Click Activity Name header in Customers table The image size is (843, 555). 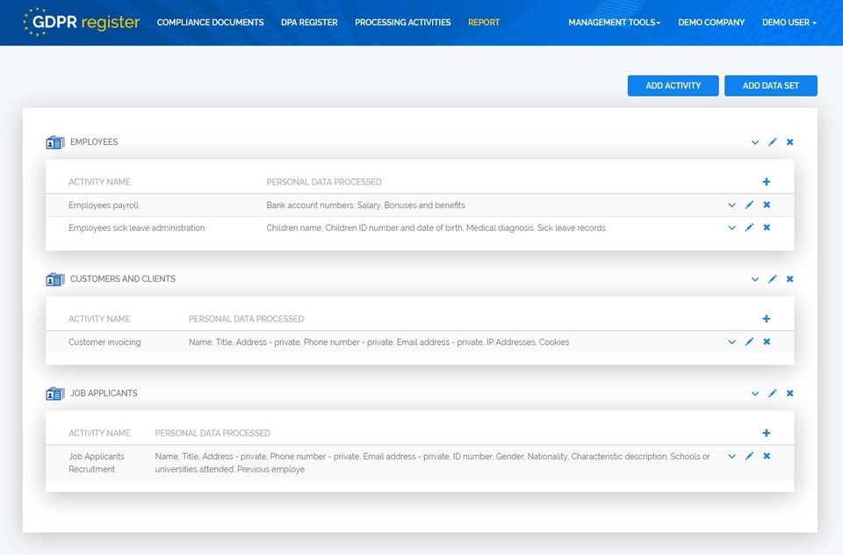coord(99,319)
